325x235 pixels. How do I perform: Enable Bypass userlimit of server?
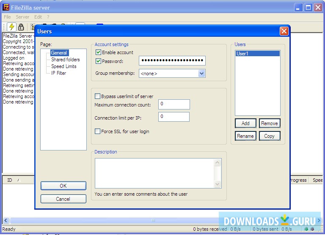point(97,96)
